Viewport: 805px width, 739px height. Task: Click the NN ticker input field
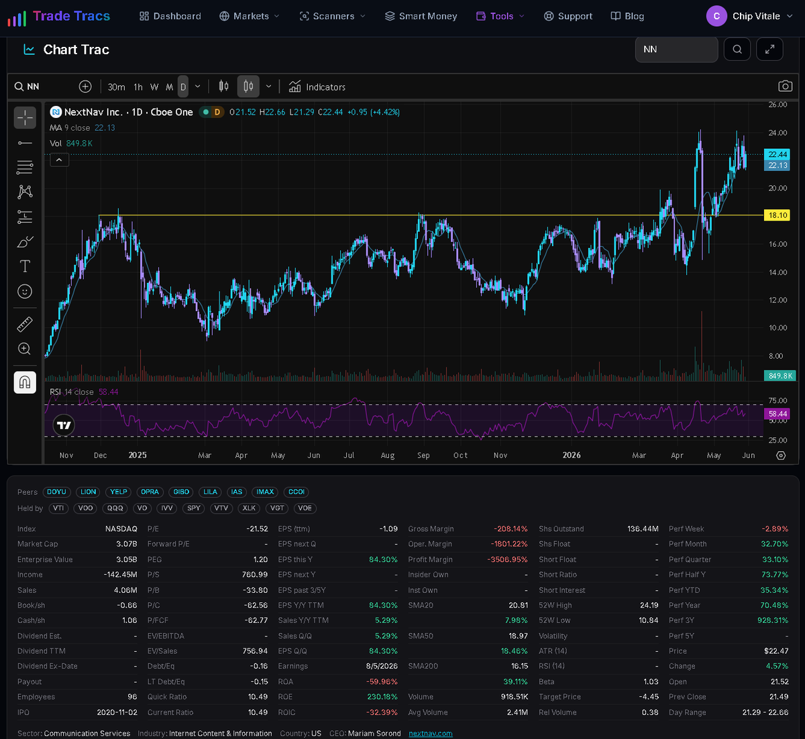click(x=676, y=49)
